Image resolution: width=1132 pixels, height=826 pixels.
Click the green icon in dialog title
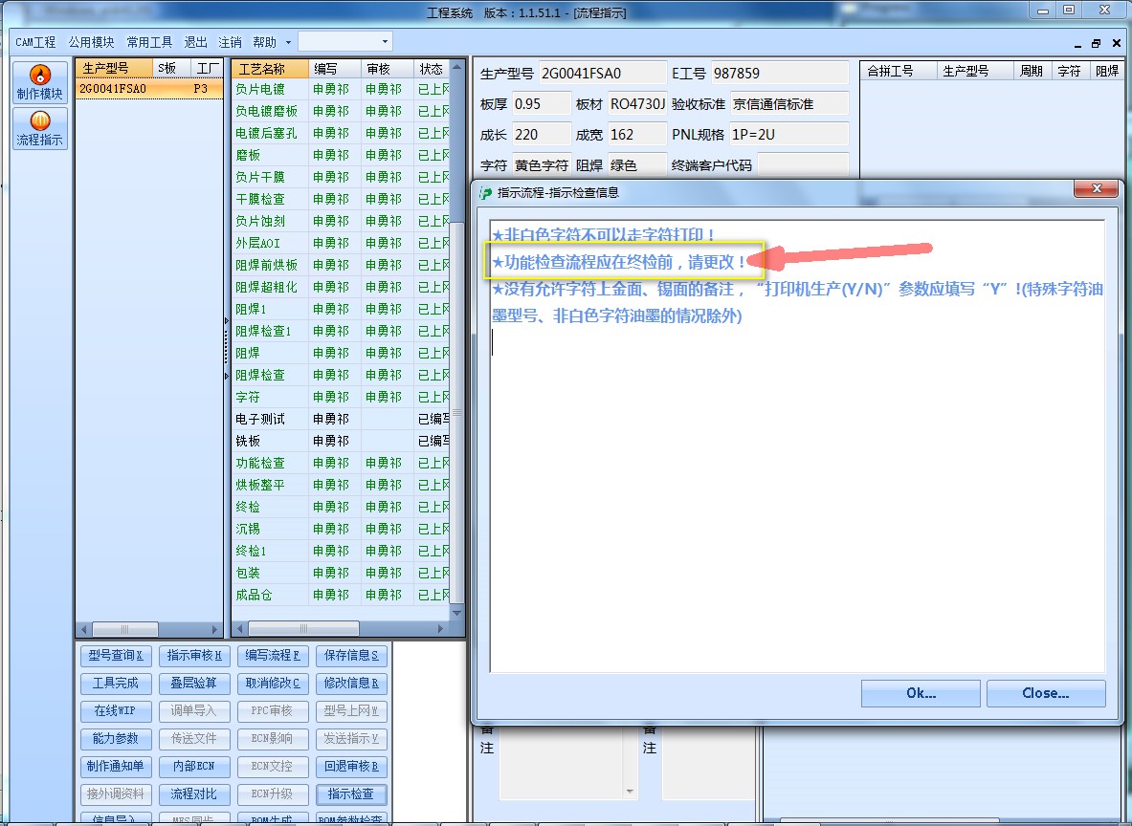[x=486, y=192]
